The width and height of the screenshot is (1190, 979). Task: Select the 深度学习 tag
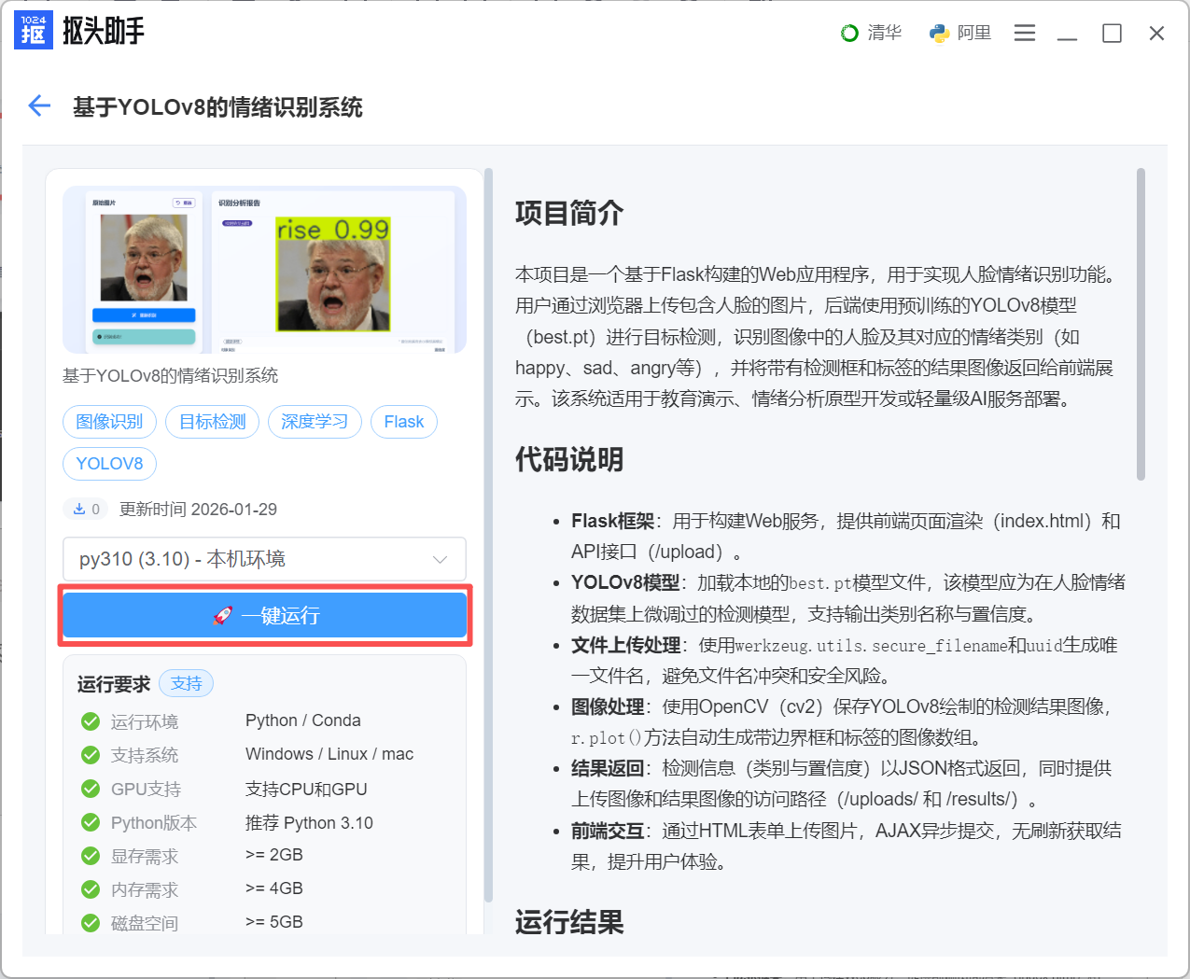click(x=315, y=422)
